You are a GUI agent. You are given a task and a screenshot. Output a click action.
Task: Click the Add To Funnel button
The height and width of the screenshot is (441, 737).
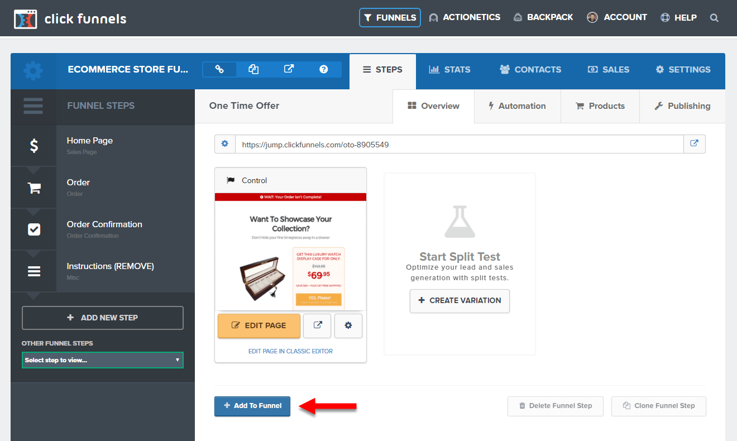tap(252, 406)
